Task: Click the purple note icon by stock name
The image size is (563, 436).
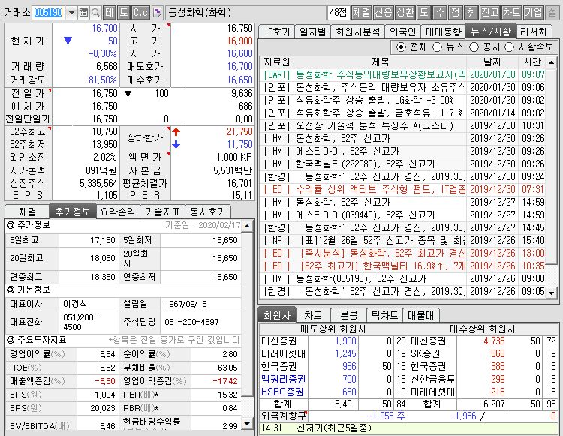Action: click(158, 13)
